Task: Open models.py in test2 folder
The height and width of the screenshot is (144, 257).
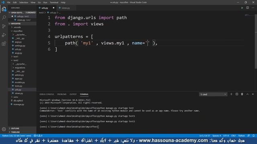Action: point(20,82)
